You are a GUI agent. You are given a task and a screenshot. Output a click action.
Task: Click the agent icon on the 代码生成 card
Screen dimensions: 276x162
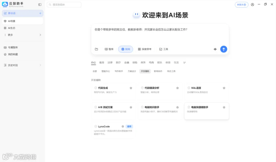click(x=96, y=88)
